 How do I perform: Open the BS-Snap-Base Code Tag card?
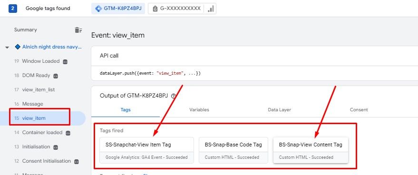tap(233, 150)
